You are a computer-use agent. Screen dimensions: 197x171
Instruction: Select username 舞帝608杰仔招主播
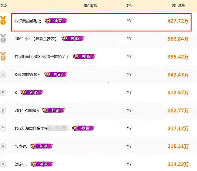(x=31, y=128)
